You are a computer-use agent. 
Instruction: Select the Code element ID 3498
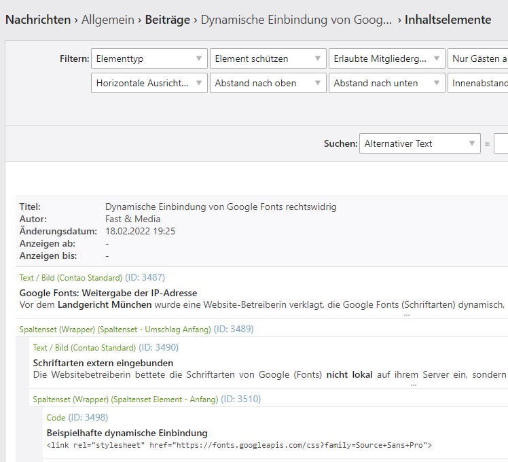coord(77,418)
